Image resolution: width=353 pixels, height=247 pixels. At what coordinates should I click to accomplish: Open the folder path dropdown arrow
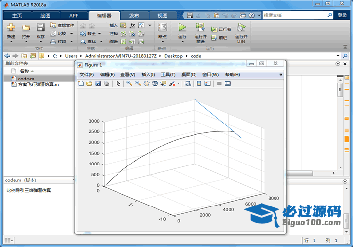pos(338,56)
